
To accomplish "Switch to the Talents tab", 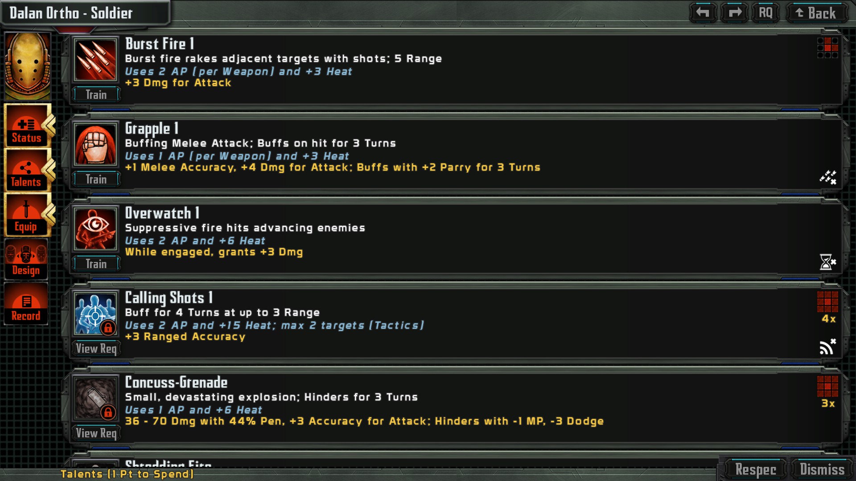I will 27,171.
